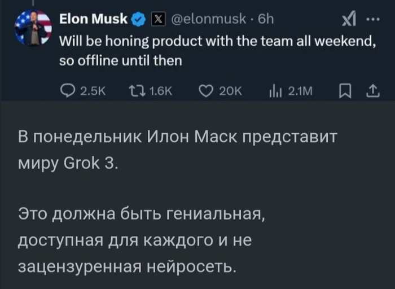Open the Grok icon on the tweet
This screenshot has height=289, width=395.
(347, 21)
